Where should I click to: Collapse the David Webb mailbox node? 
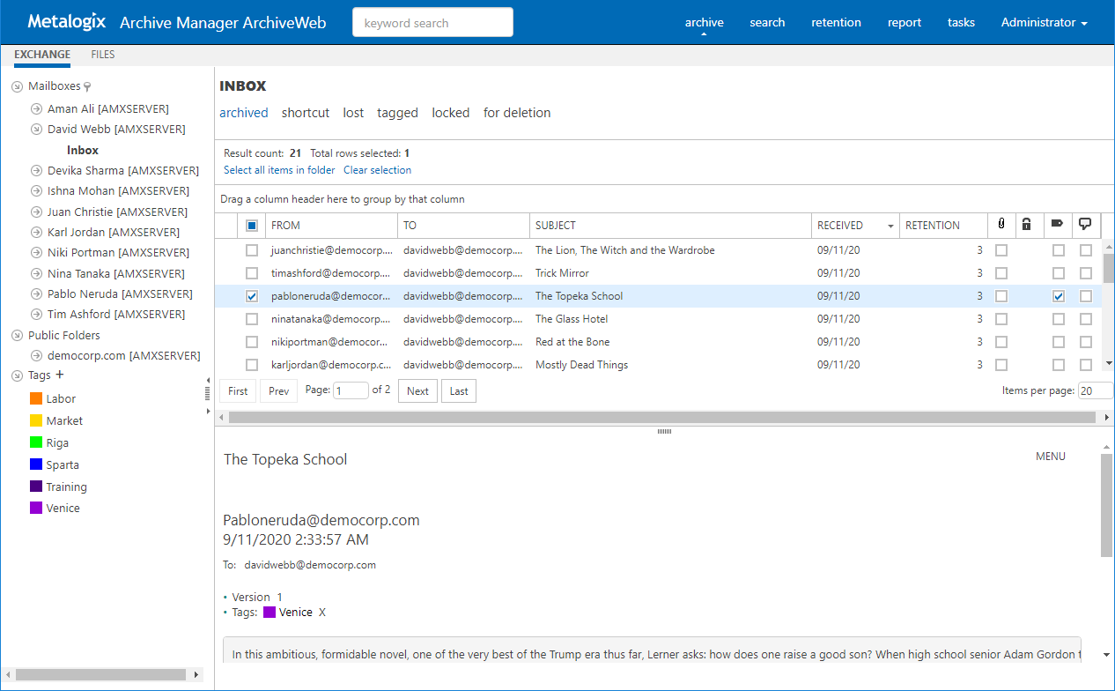point(36,130)
